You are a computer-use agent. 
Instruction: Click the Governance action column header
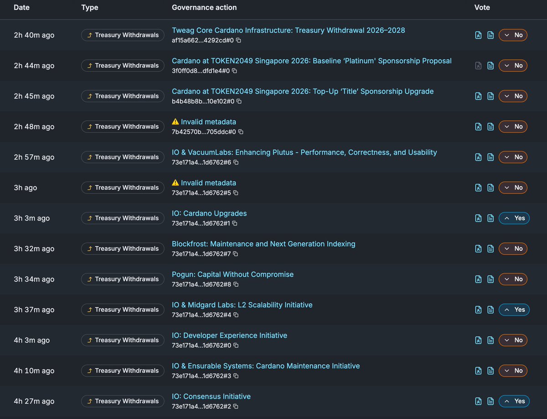pyautogui.click(x=204, y=7)
